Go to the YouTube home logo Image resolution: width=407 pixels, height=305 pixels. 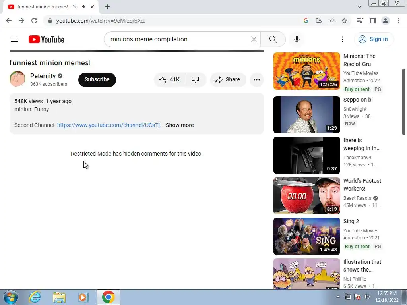pos(47,39)
